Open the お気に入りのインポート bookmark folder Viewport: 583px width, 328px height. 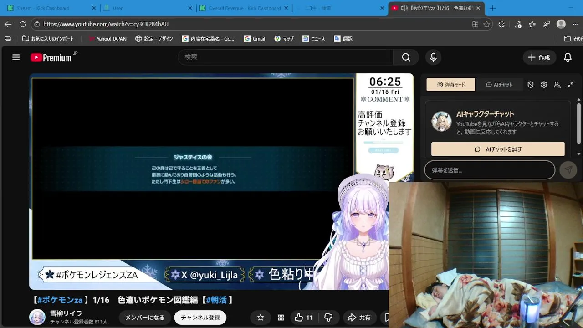pos(48,39)
